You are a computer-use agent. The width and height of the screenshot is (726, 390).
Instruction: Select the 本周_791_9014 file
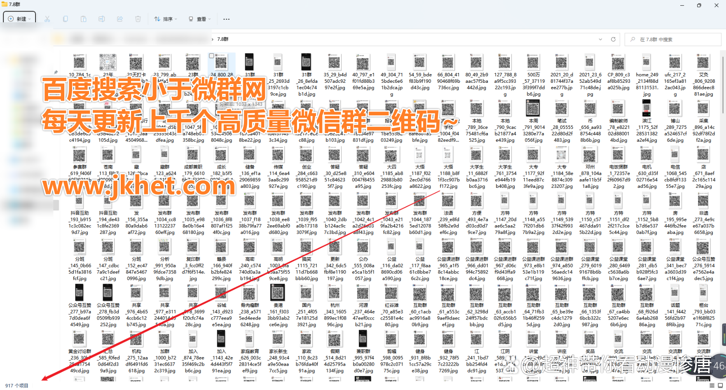tap(533, 121)
